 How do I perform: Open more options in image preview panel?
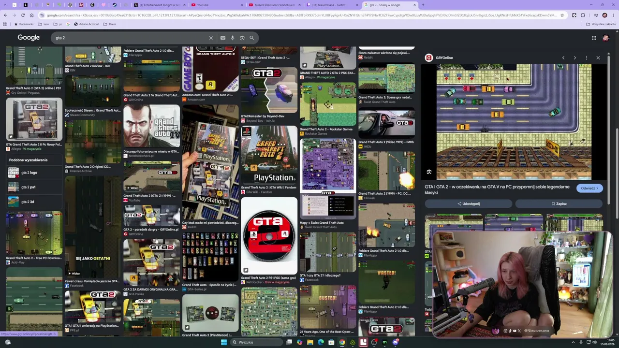coord(586,58)
